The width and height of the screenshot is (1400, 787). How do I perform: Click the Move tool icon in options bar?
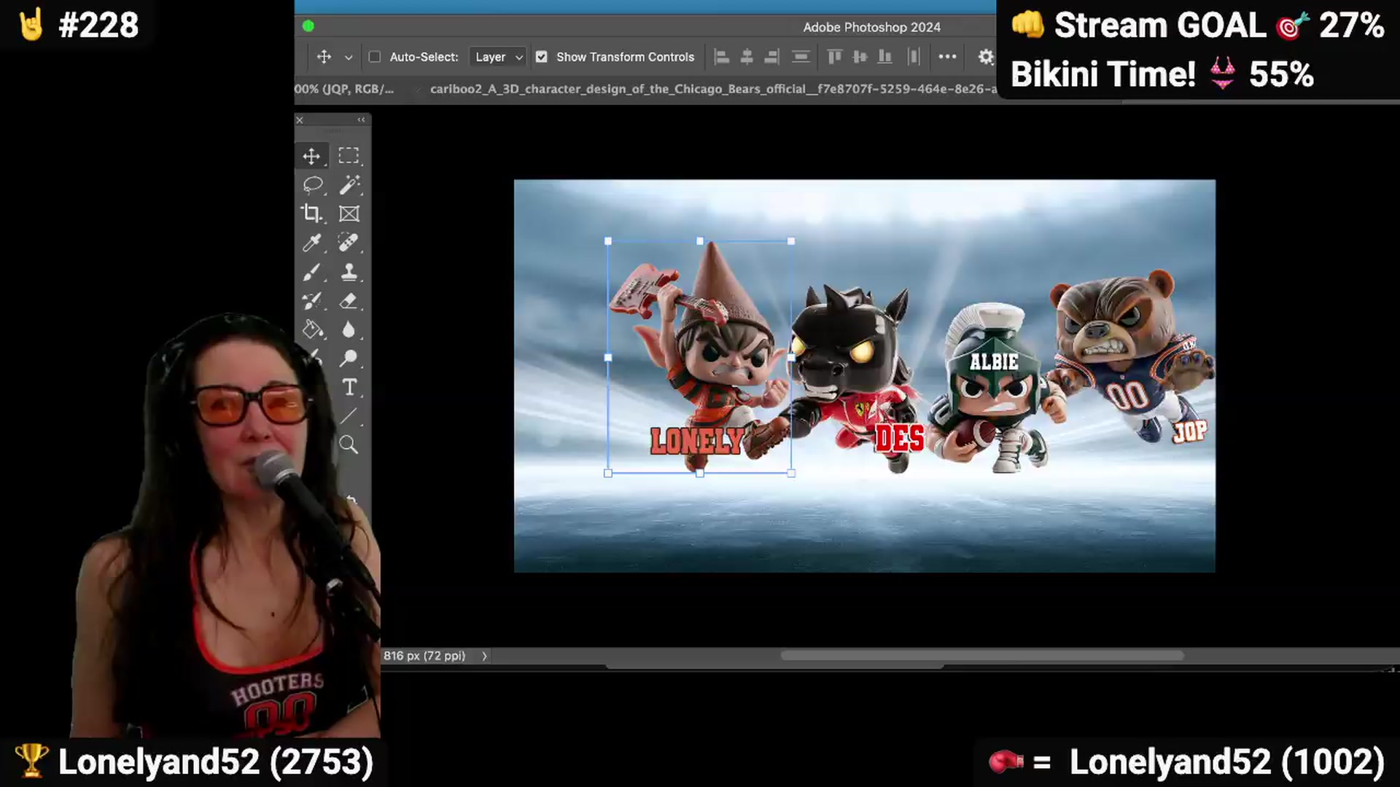(324, 57)
